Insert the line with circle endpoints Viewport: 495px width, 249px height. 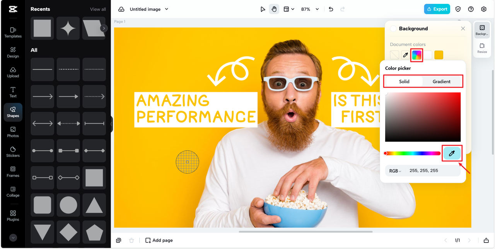click(42, 151)
